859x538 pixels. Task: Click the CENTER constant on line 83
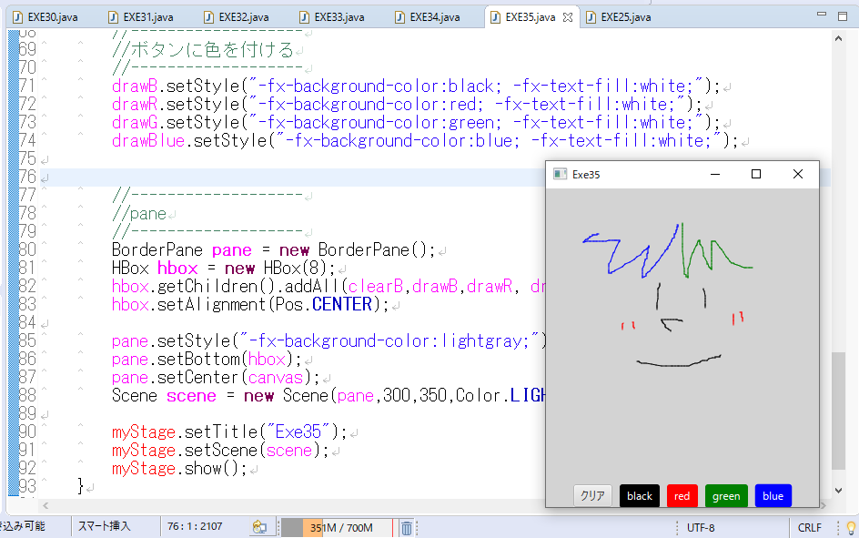click(342, 304)
